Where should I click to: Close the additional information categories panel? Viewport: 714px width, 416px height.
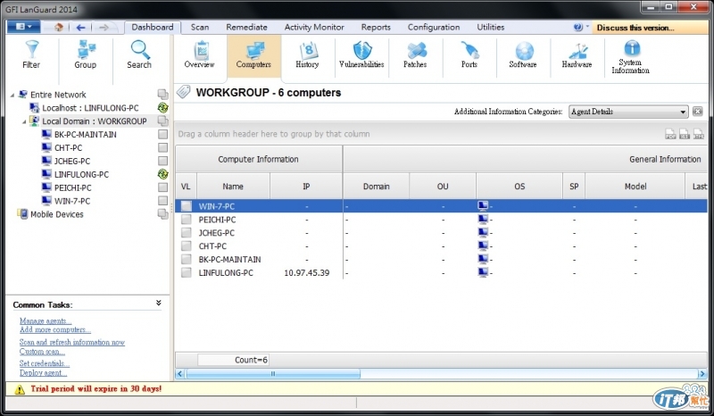point(698,112)
